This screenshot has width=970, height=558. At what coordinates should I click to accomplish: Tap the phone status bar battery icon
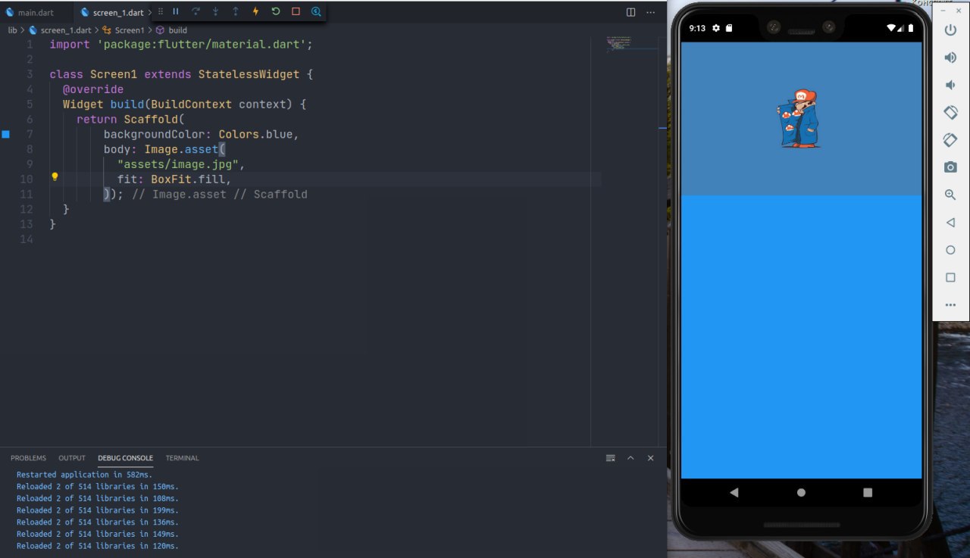(x=910, y=28)
